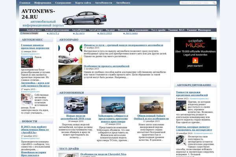Click the date '28 января 2016'
This screenshot has width=236, height=157.
pos(76,121)
